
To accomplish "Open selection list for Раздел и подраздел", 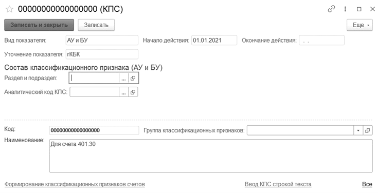I will point(123,78).
